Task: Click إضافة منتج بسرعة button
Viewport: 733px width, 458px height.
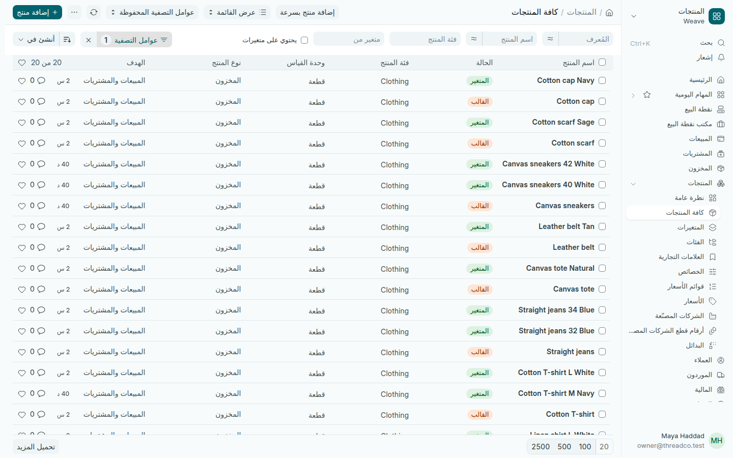Action: [307, 12]
